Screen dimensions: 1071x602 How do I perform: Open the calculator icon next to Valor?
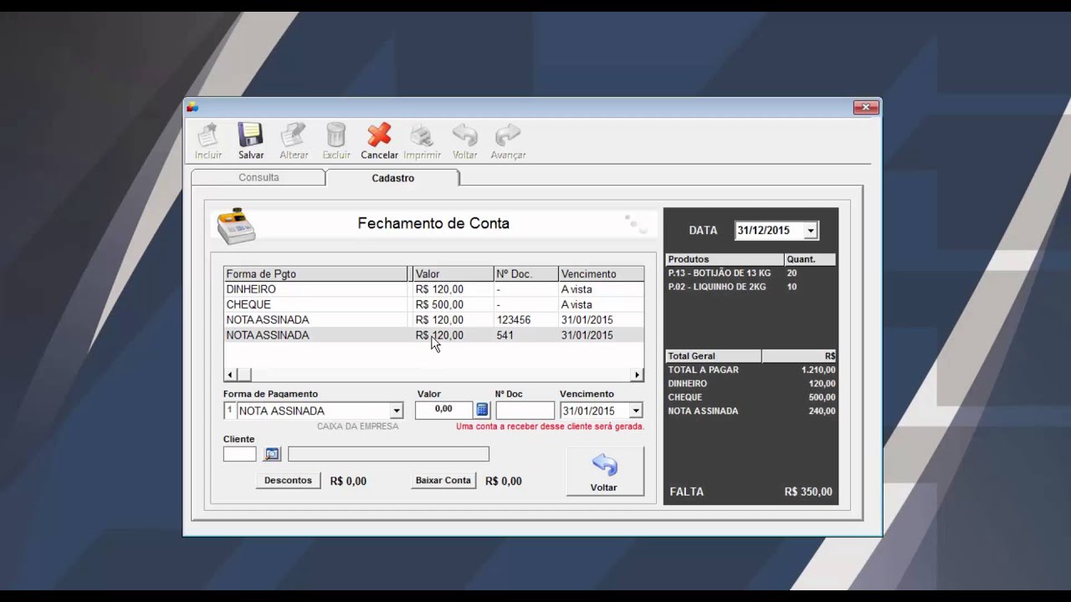pos(482,410)
